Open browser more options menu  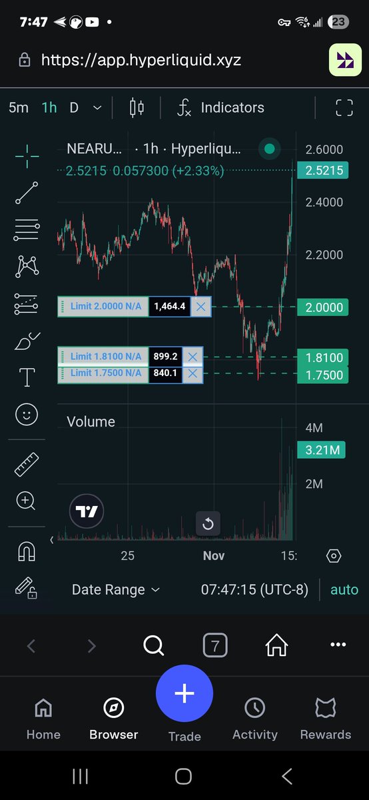pos(338,645)
